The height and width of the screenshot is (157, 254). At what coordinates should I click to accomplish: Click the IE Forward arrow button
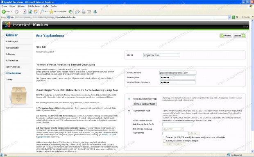(16, 11)
